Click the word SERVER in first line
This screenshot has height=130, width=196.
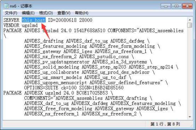(x=11, y=20)
